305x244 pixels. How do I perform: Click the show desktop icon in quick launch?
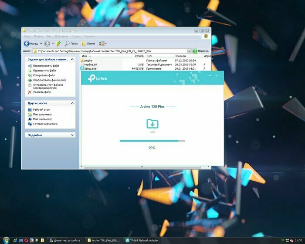pyautogui.click(x=20, y=241)
